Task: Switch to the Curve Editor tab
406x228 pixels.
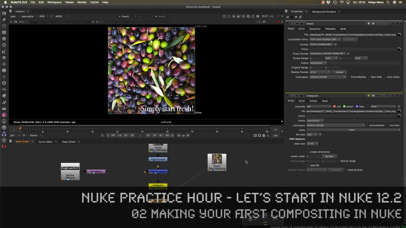Action: pos(45,142)
